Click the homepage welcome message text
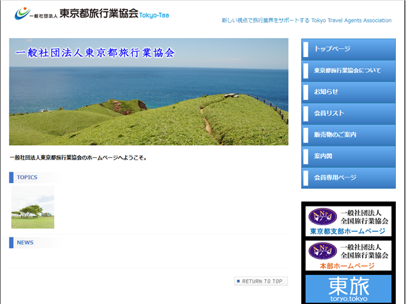 click(x=79, y=158)
